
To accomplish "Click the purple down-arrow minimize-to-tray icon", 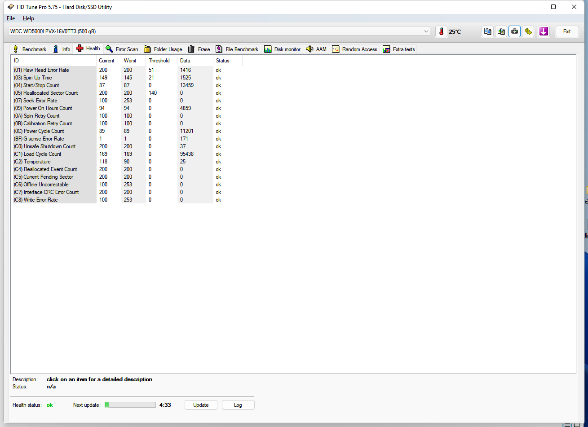I will pos(544,31).
